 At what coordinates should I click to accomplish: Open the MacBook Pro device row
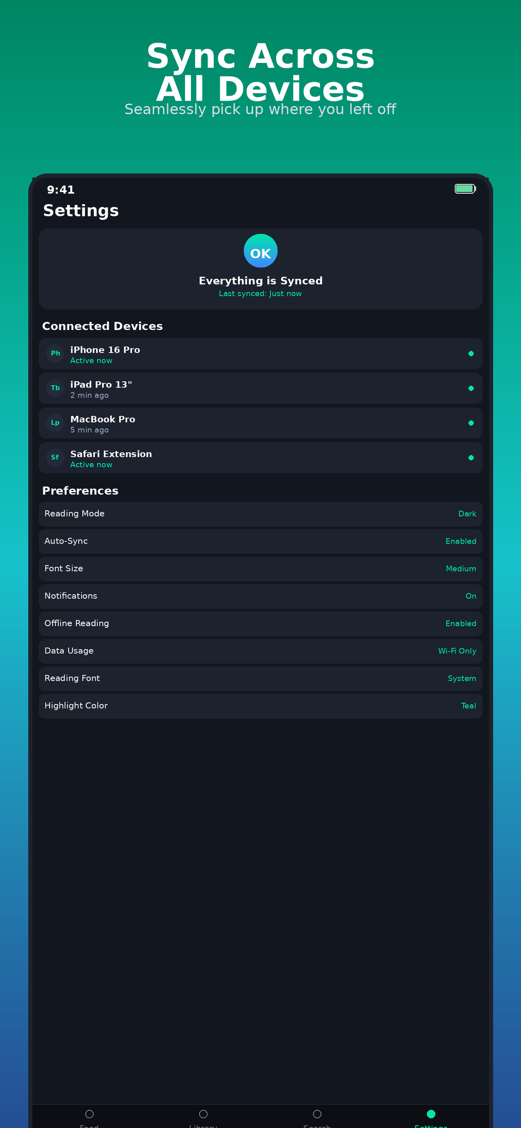click(260, 423)
